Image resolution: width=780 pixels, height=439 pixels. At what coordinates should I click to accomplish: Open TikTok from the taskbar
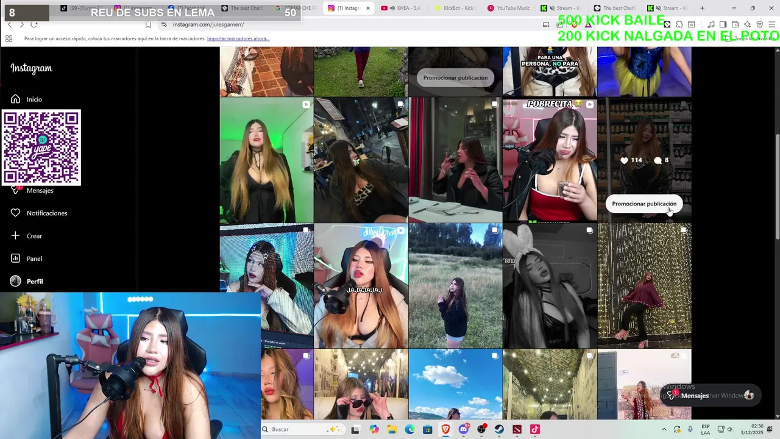point(535,429)
